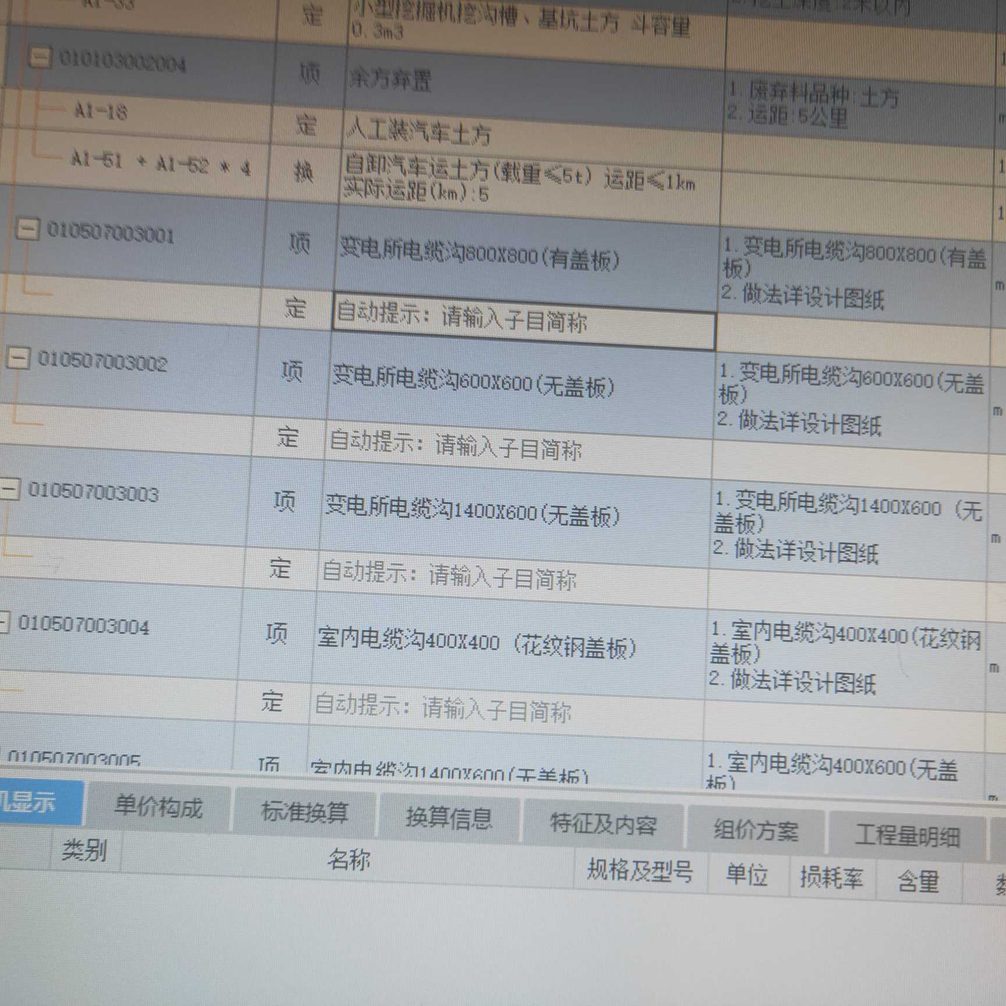Switch to the 工程量明细 tab
Screen dimensions: 1006x1006
[x=906, y=835]
